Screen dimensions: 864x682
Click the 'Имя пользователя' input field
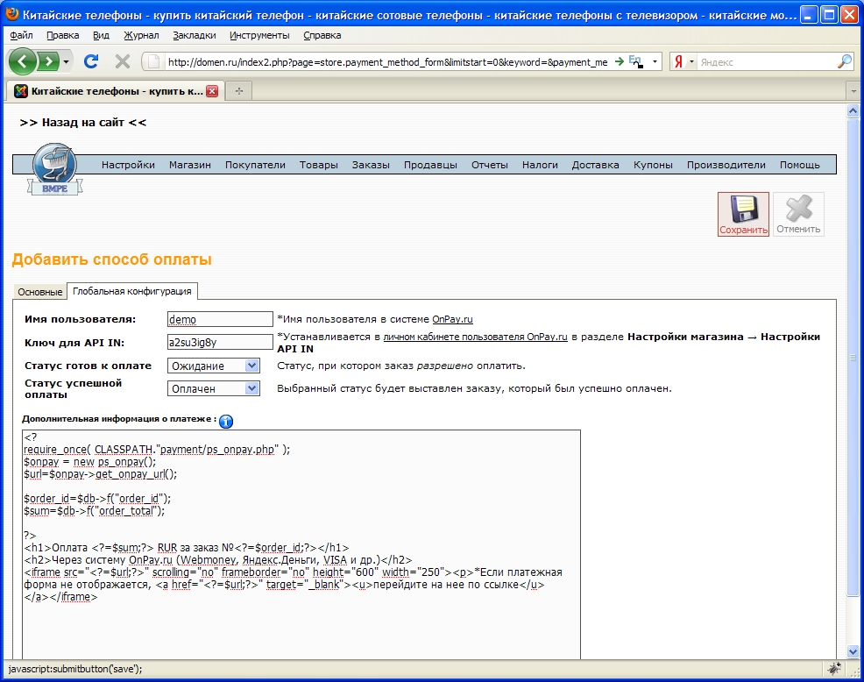coord(220,320)
